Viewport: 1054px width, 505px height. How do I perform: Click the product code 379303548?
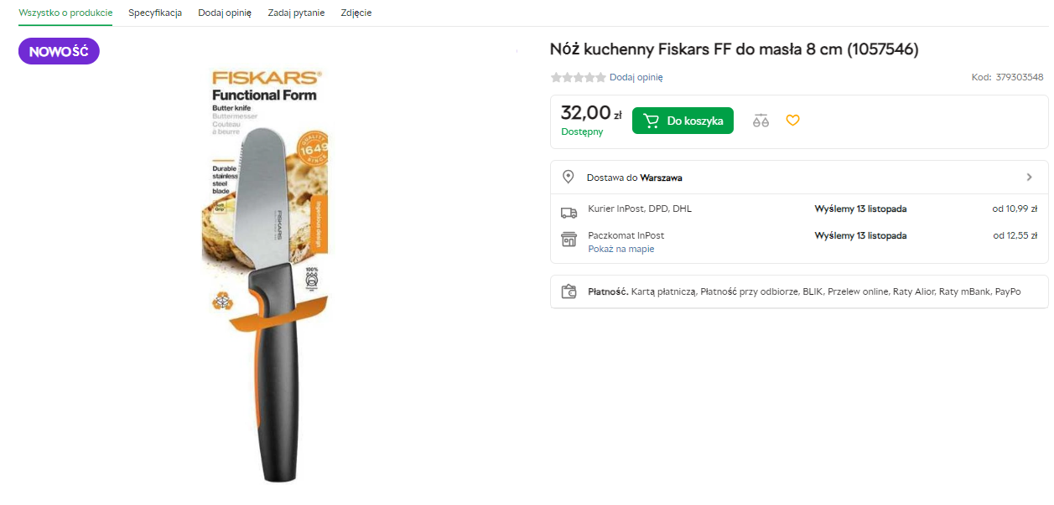pos(1020,78)
